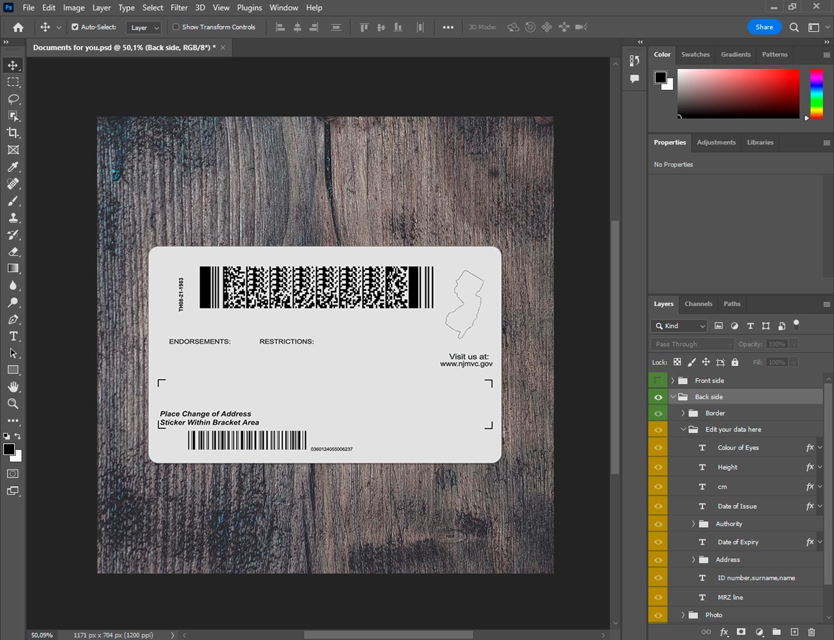Image resolution: width=834 pixels, height=640 pixels.
Task: Click the foreground color swatch in Color panel
Action: point(660,77)
